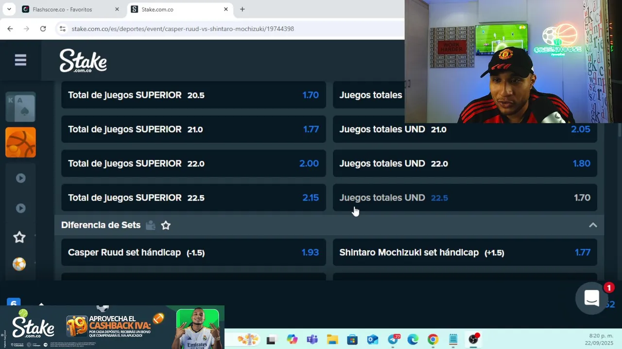
Task: Open Favorites star in the sidebar
Action: pos(19,237)
